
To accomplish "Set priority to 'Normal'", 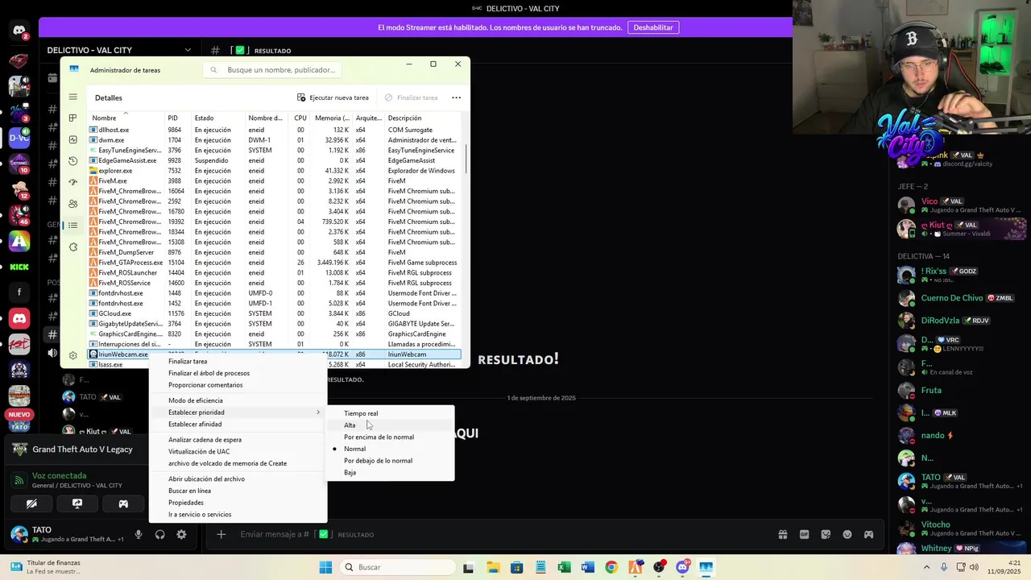I will 390,449.
